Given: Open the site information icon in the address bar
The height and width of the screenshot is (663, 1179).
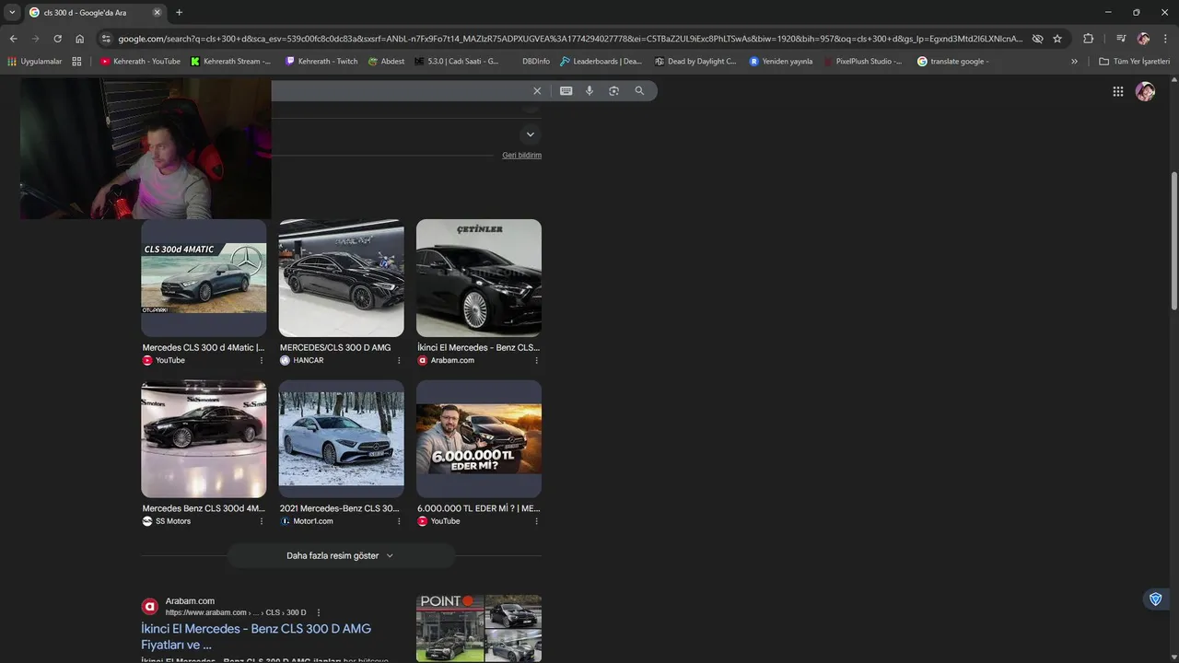Looking at the screenshot, I should 106,39.
